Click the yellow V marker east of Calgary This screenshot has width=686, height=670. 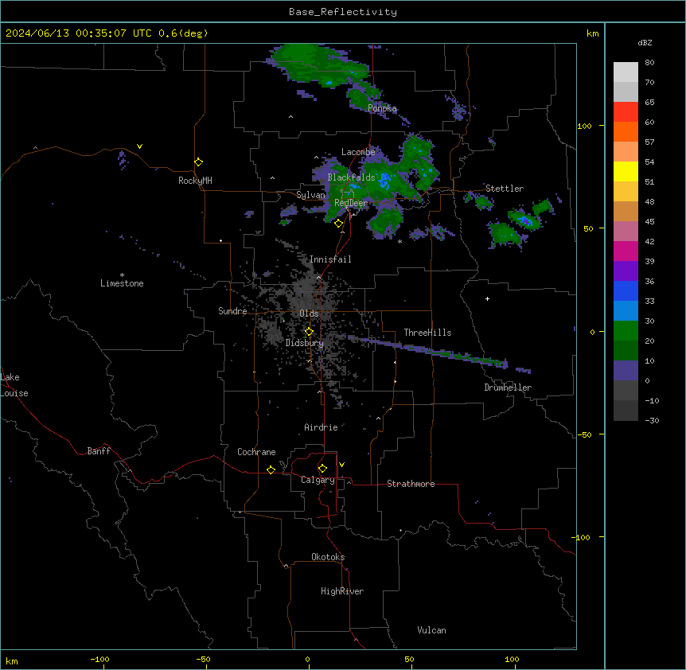[341, 465]
